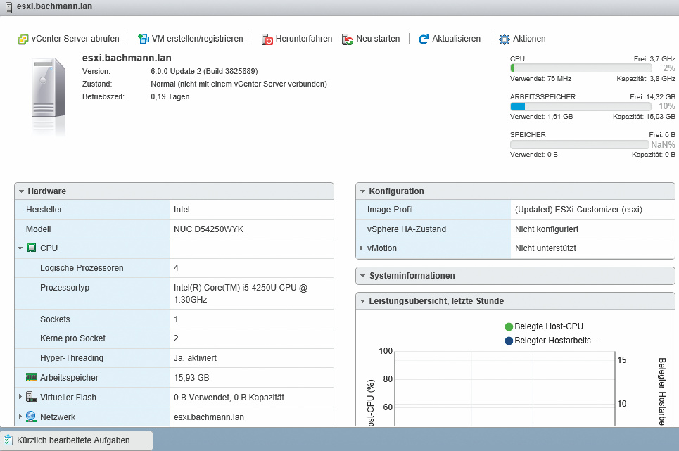This screenshot has height=451, width=679.
Task: Open Kürzlich bearbeitete Aufgaben panel
Action: (x=76, y=440)
